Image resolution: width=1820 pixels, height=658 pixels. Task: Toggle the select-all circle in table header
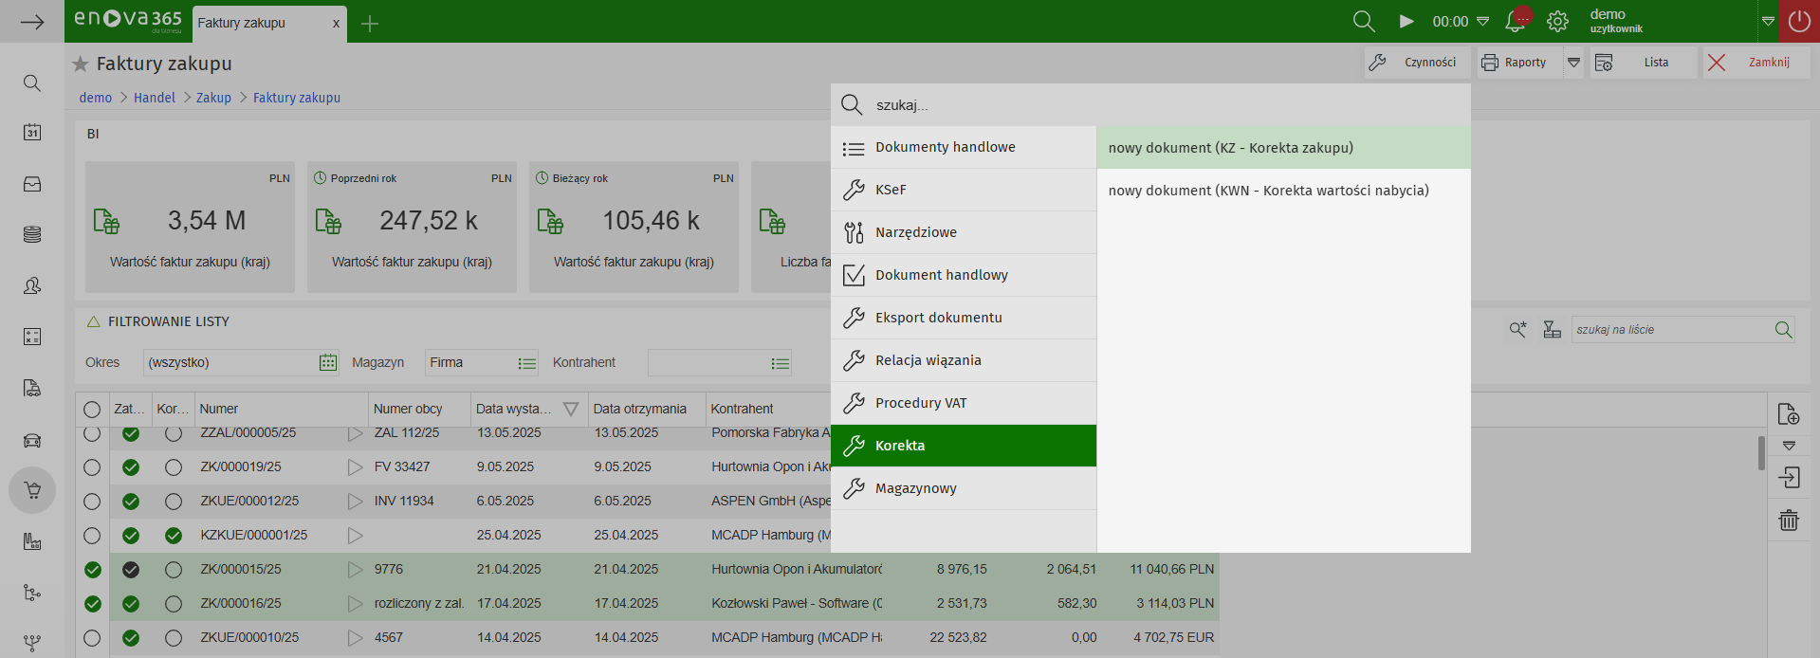[x=92, y=410]
